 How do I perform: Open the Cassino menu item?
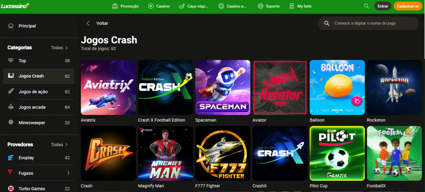pos(159,6)
